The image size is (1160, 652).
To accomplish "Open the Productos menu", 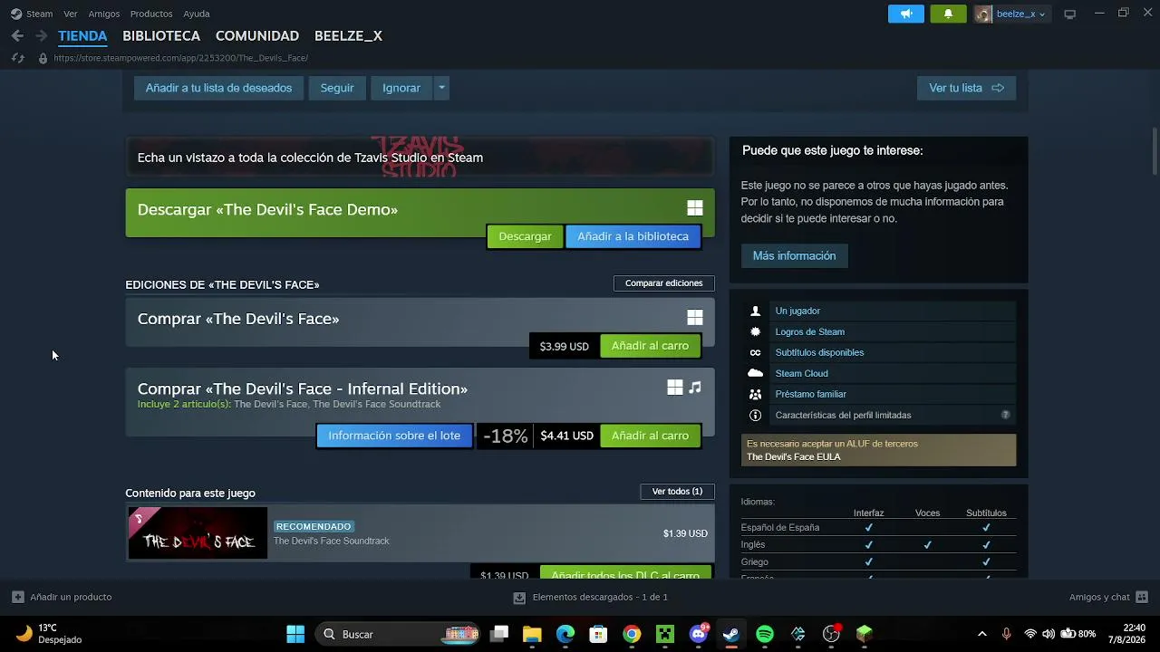I will coord(151,14).
